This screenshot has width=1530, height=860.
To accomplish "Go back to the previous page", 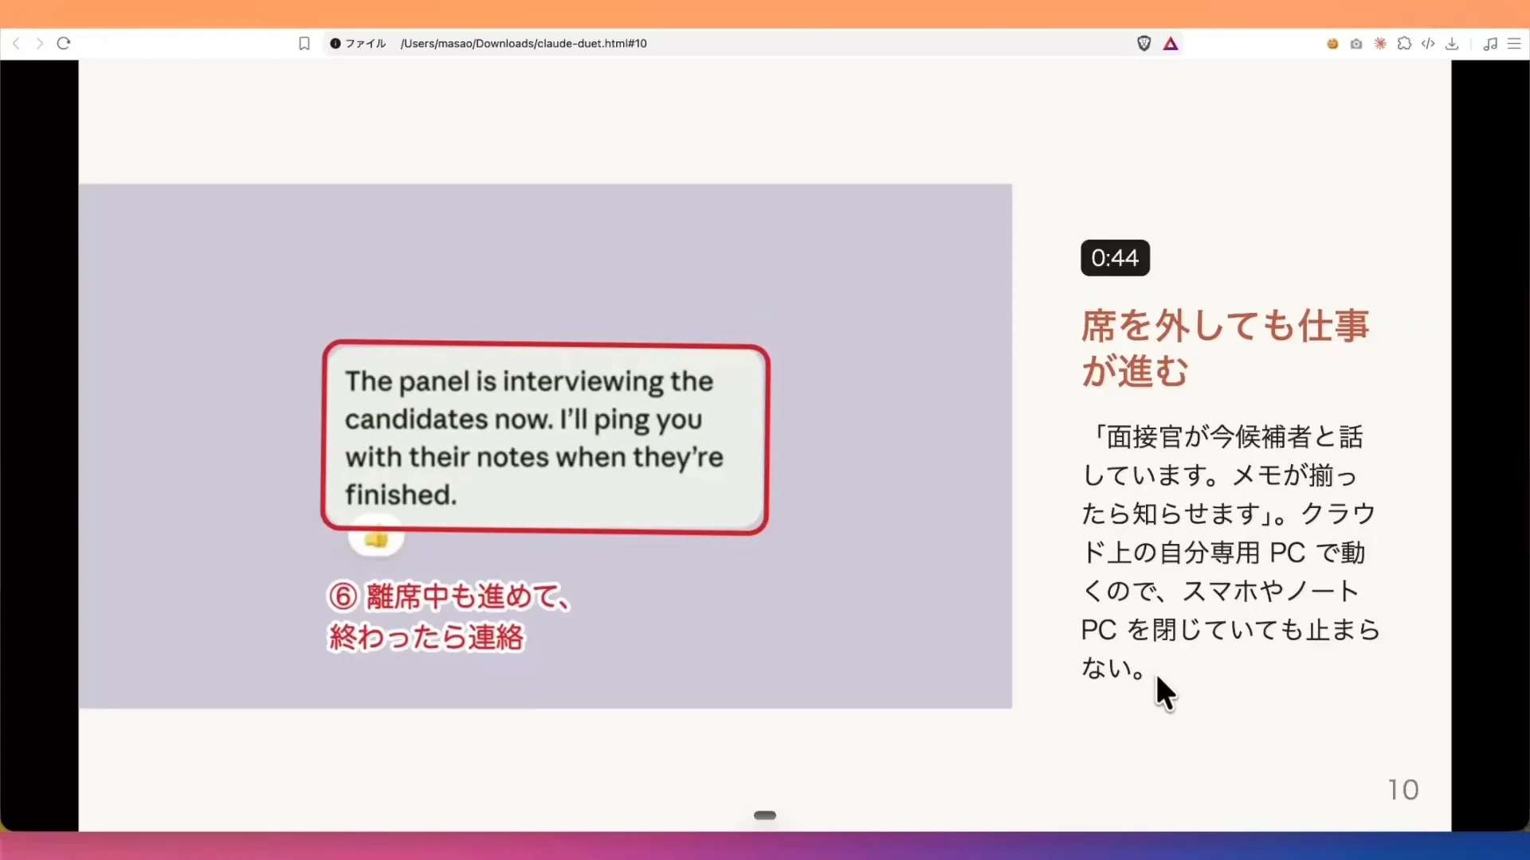I will (x=16, y=44).
